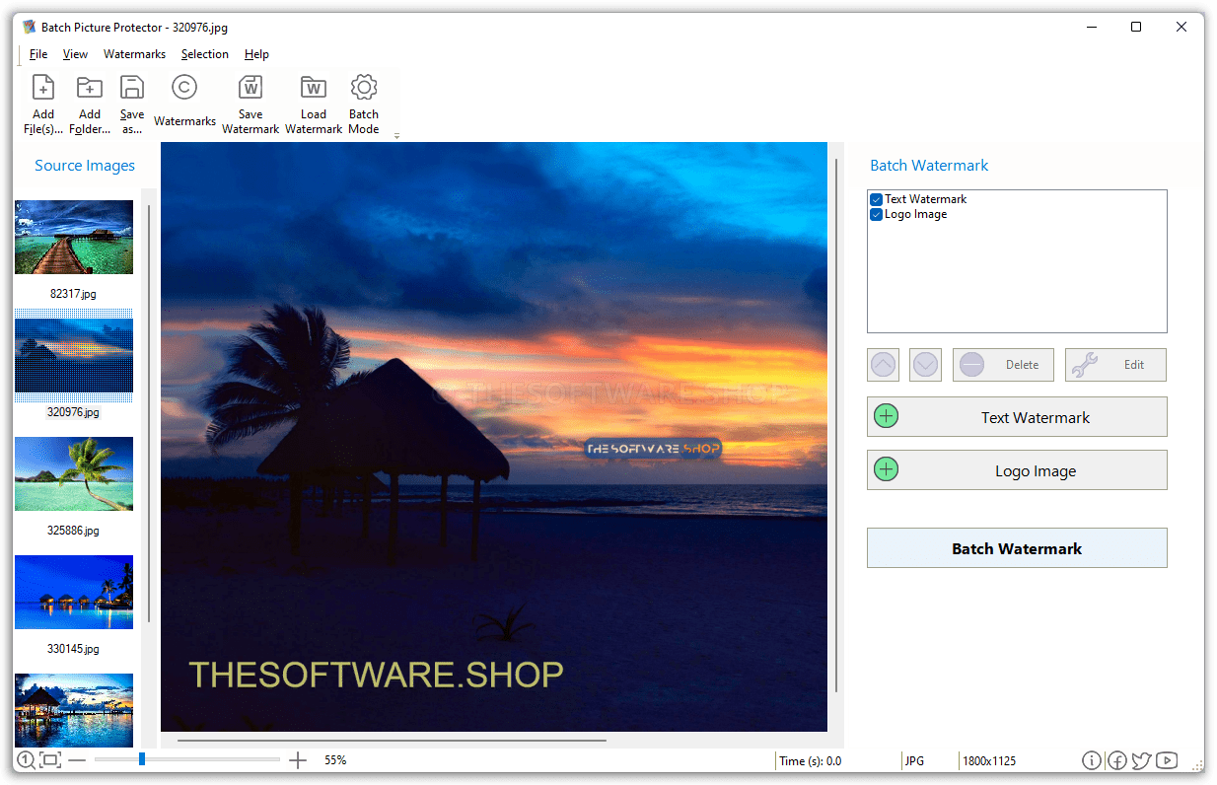Viewport: 1217px width, 785px height.
Task: Open the File menu
Action: [38, 54]
